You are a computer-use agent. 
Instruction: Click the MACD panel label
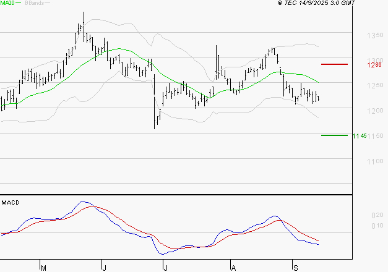pyautogui.click(x=11, y=203)
